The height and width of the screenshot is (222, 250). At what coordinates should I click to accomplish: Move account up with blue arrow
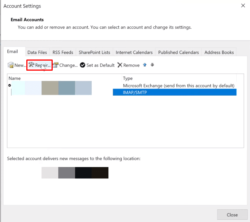click(x=145, y=65)
